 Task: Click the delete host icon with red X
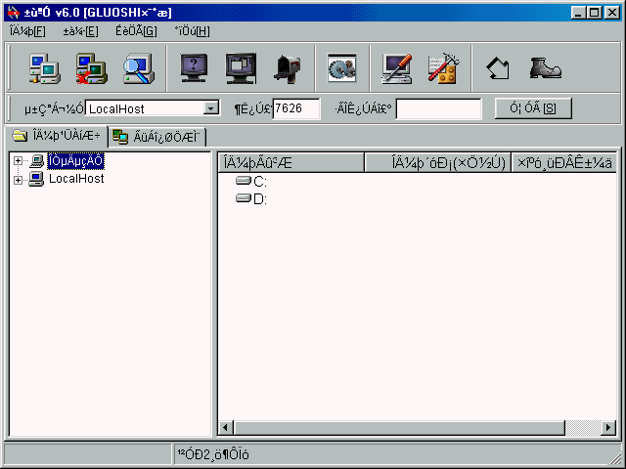[x=91, y=68]
